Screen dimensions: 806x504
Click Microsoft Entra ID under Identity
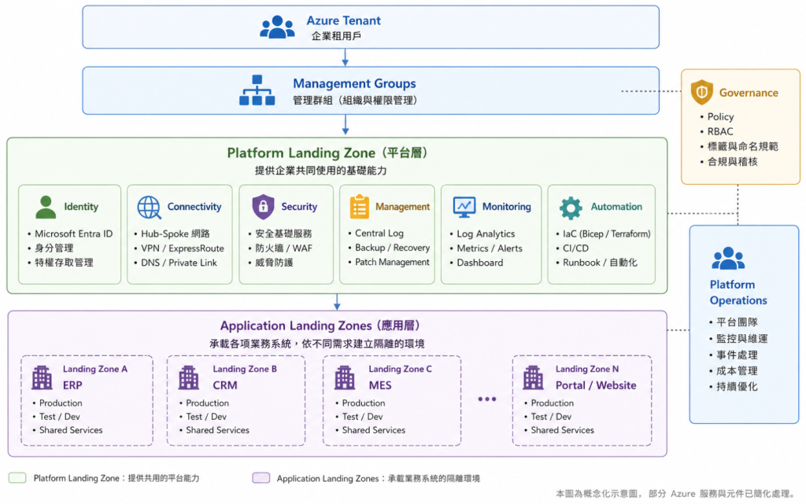click(x=73, y=234)
